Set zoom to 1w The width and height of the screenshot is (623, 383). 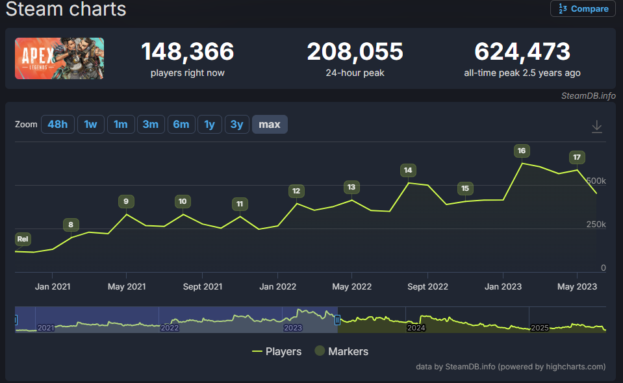(90, 124)
